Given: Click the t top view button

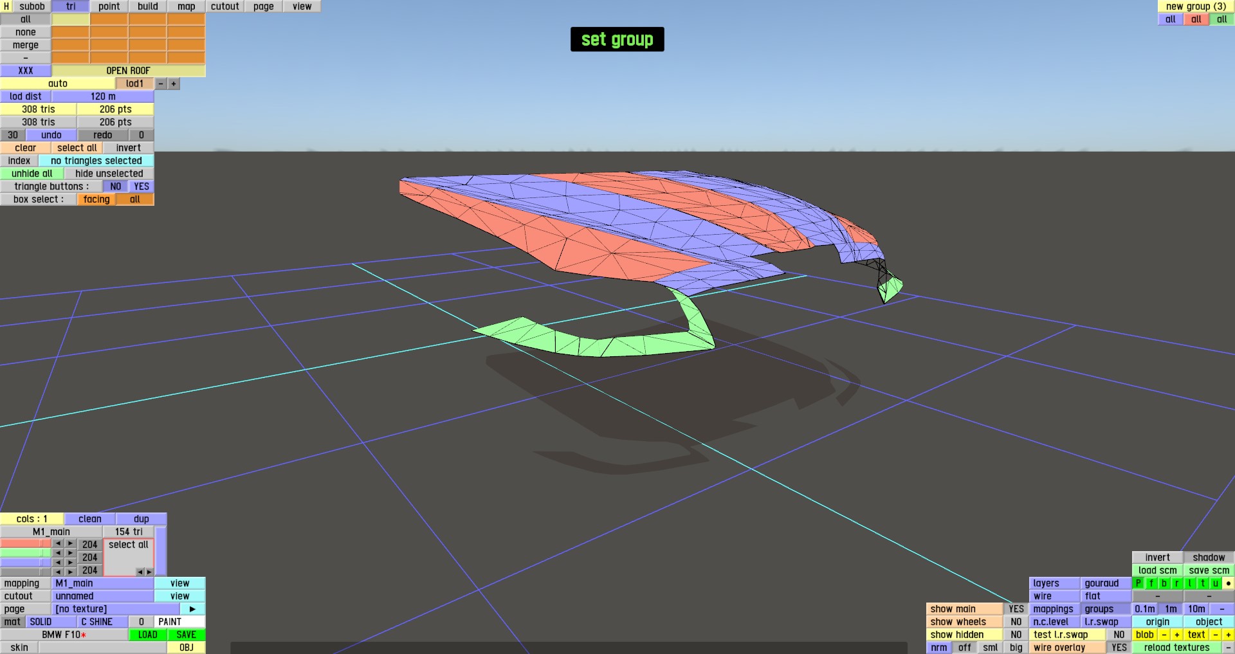Looking at the screenshot, I should click(1203, 583).
